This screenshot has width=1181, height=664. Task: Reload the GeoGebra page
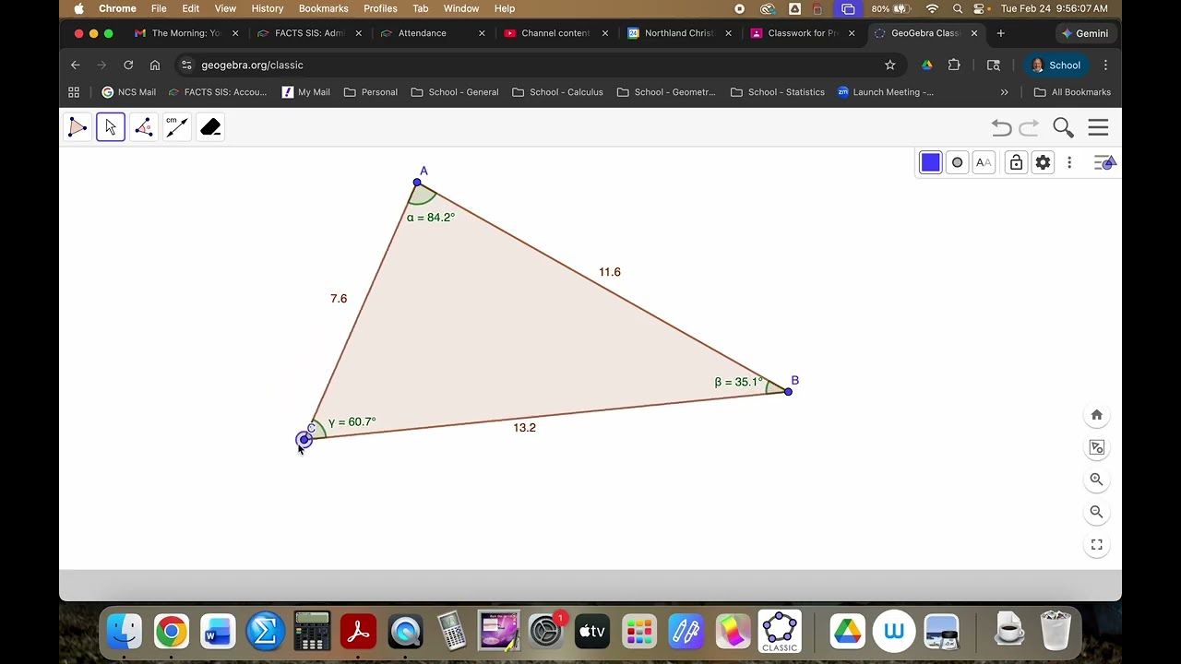pyautogui.click(x=128, y=65)
